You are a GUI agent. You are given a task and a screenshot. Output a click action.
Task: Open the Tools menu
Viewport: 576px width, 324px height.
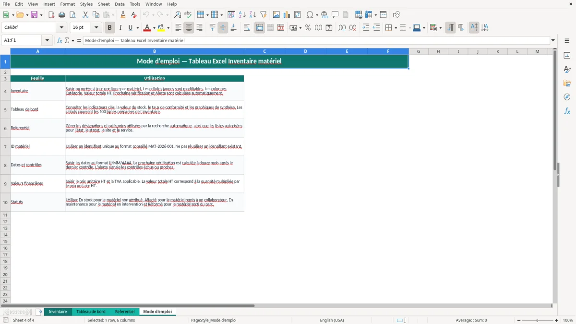click(x=135, y=4)
